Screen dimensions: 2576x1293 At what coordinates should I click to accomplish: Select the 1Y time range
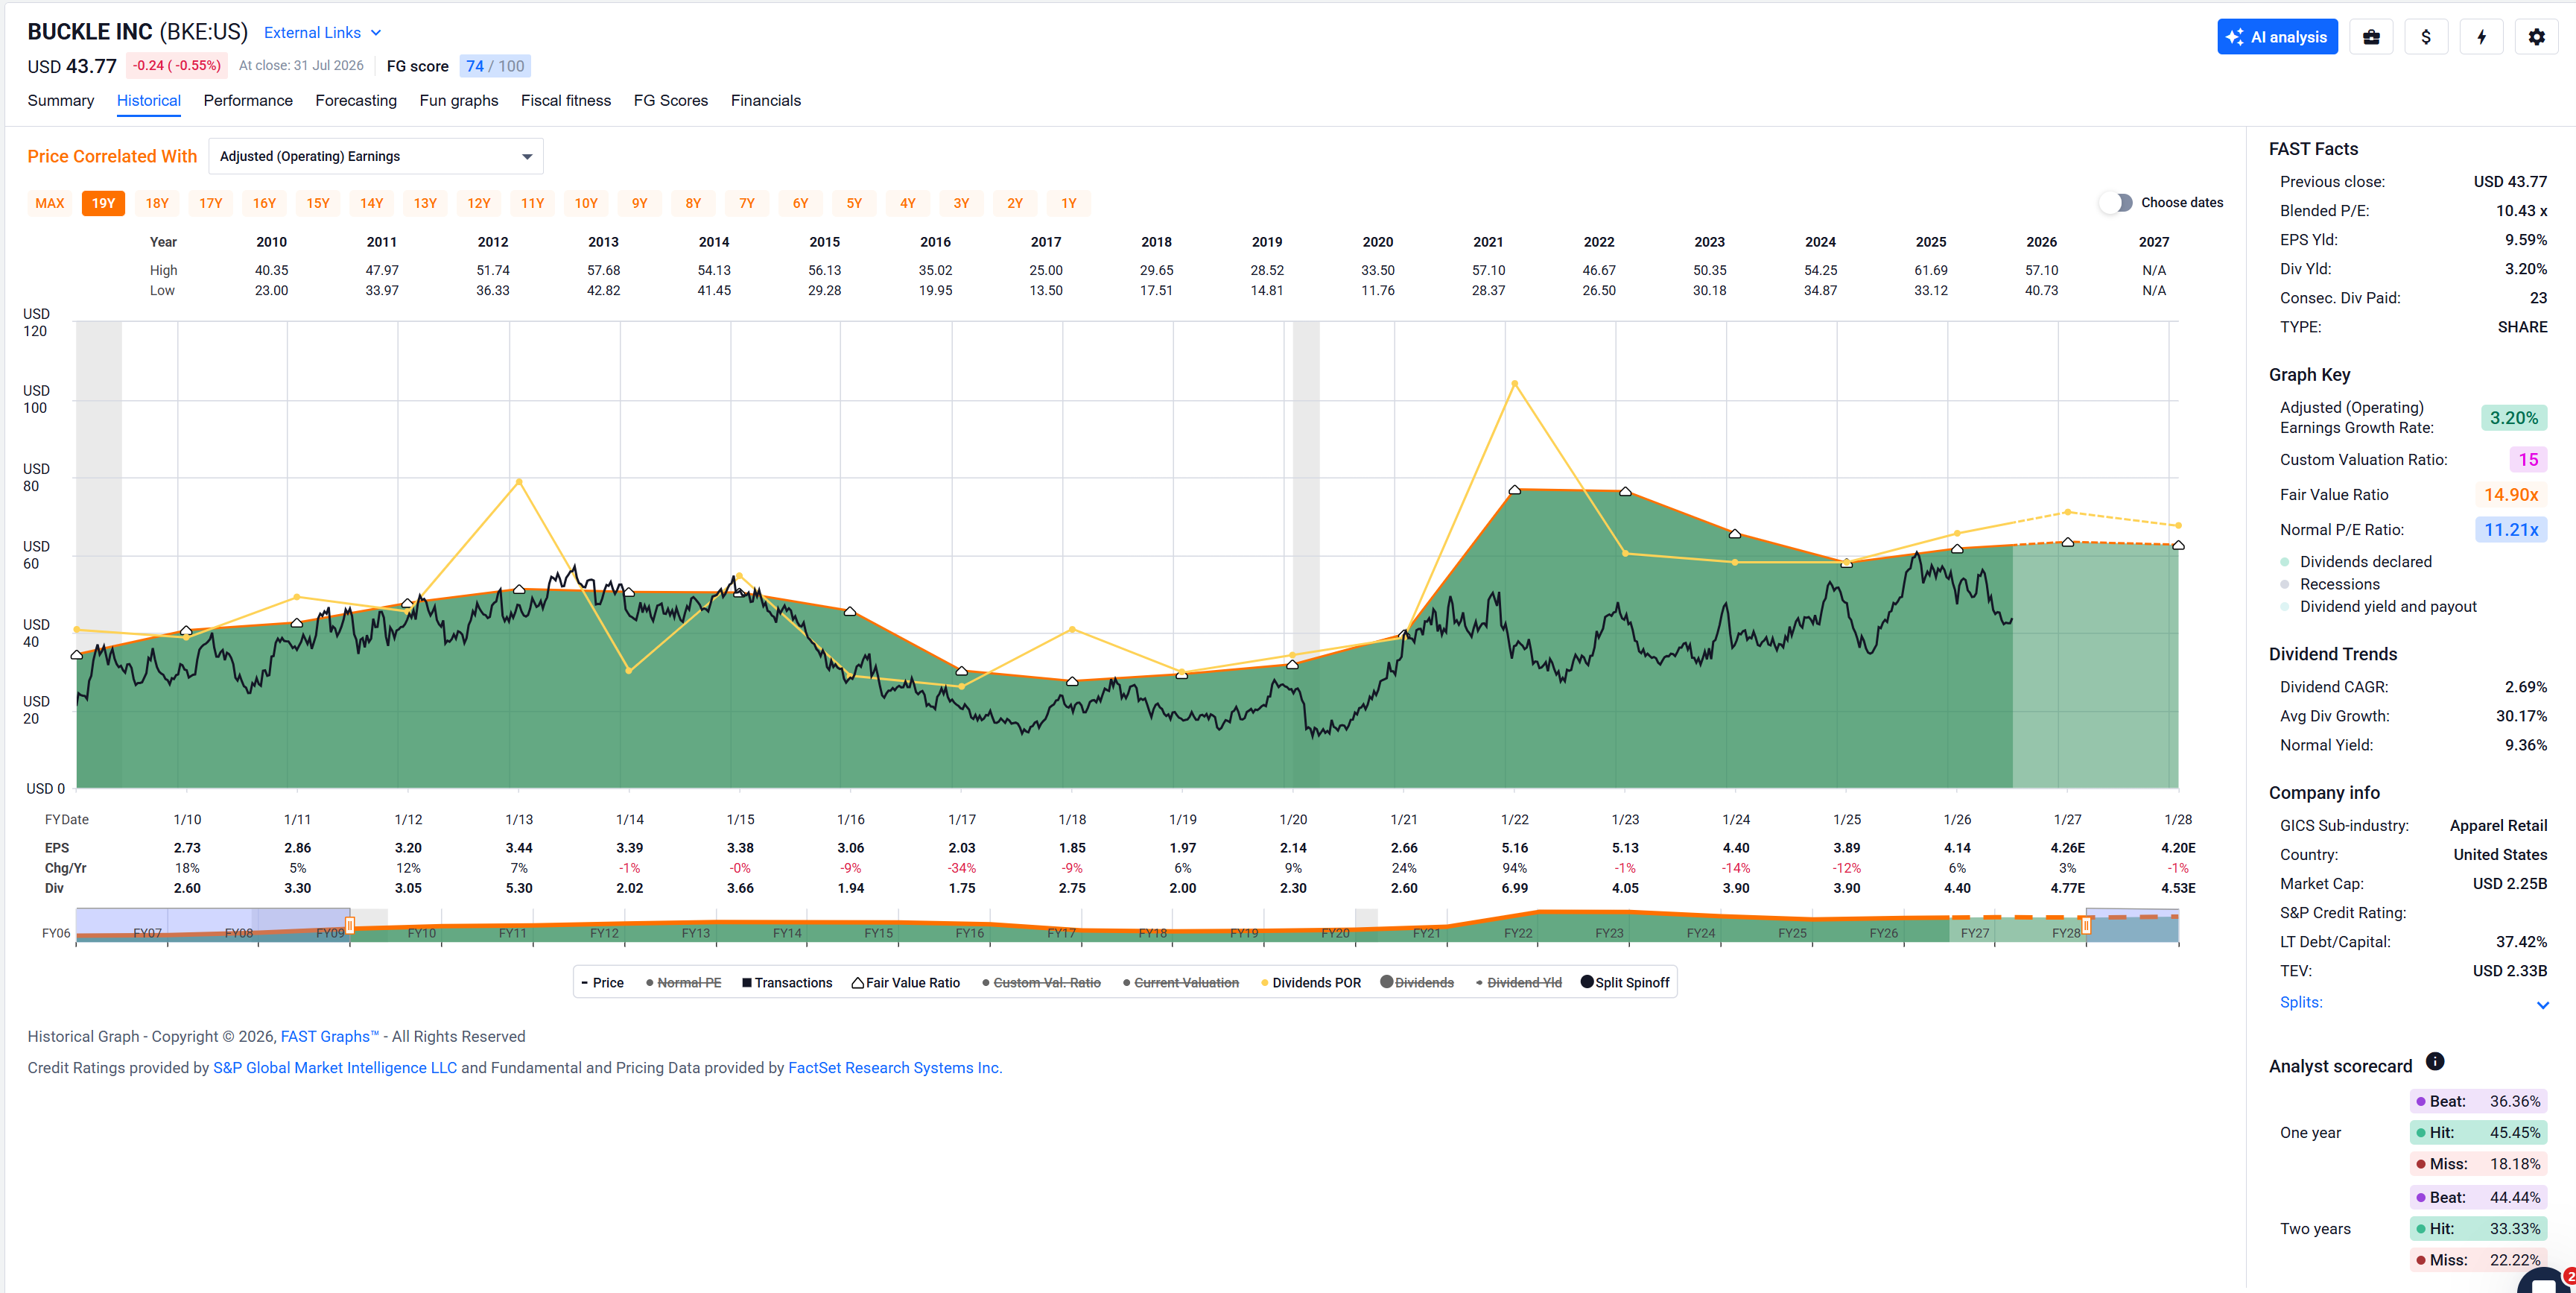(x=1069, y=203)
